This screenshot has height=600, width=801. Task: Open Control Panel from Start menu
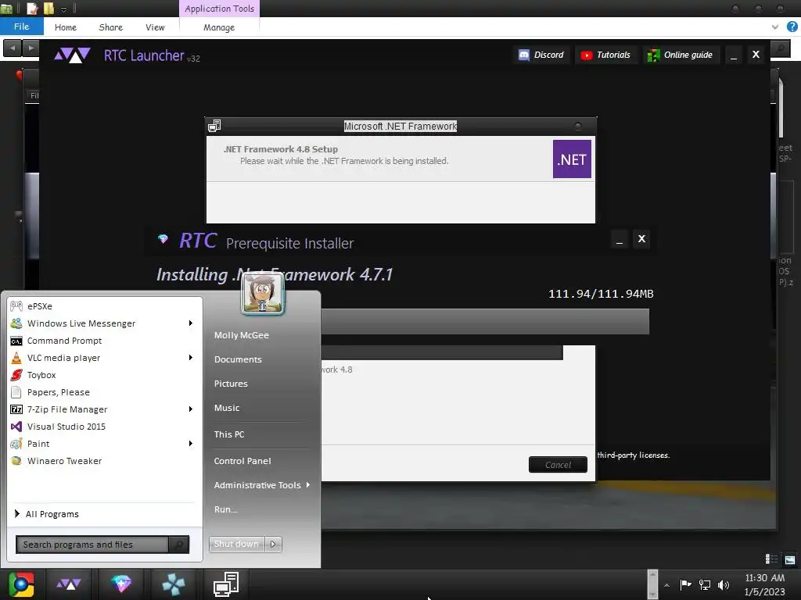[242, 461]
